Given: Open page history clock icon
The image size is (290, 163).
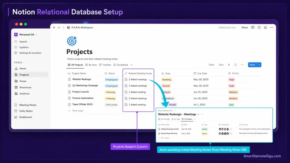Looking at the screenshot, I should tap(259, 27).
